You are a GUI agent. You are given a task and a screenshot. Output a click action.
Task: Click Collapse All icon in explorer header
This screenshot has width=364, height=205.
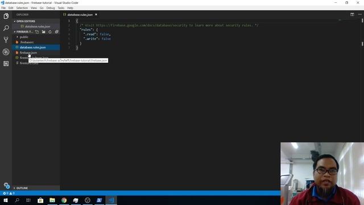click(56, 32)
